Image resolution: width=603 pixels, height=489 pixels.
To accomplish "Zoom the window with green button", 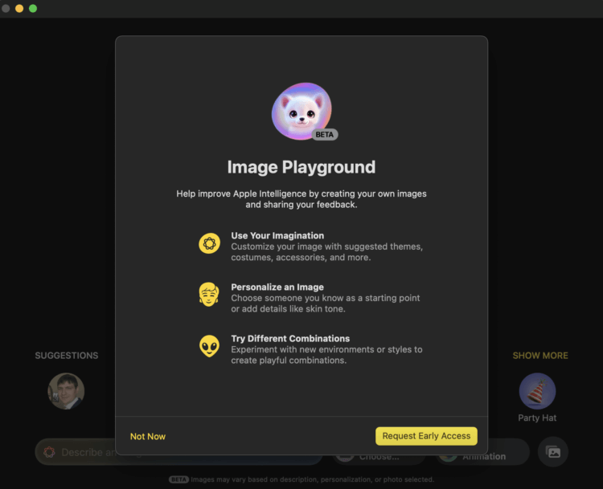I will pos(33,9).
